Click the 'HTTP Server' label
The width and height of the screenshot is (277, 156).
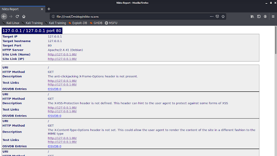tap(13, 50)
